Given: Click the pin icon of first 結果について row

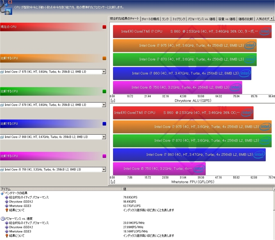Looking at the screenshot, I should pos(7,210).
